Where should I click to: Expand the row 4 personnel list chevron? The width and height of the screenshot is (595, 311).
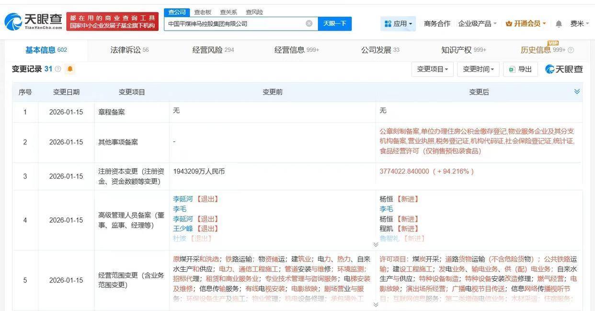point(376,244)
